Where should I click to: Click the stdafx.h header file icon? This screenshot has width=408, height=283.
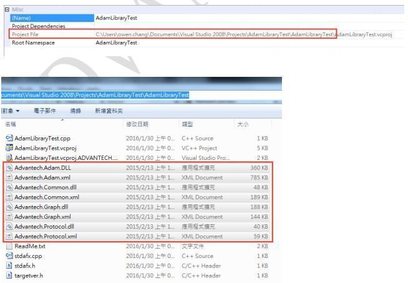coord(9,266)
